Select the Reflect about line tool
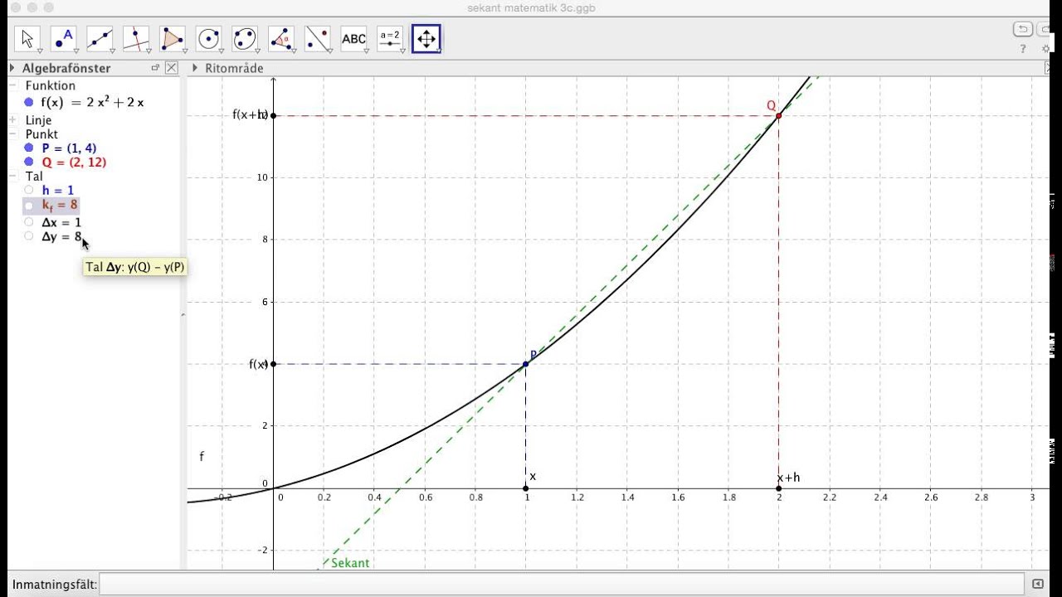The width and height of the screenshot is (1062, 597). [x=318, y=39]
